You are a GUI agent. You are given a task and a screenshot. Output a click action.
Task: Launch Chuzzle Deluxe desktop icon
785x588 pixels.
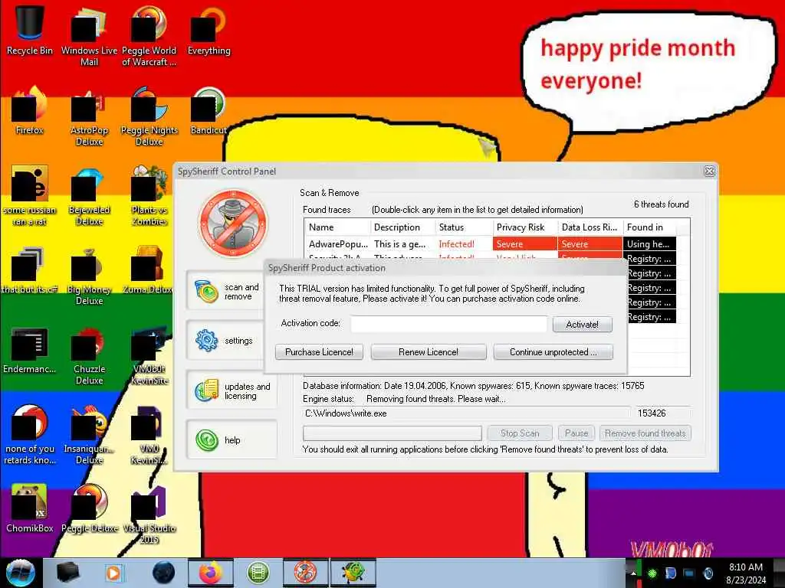click(89, 355)
